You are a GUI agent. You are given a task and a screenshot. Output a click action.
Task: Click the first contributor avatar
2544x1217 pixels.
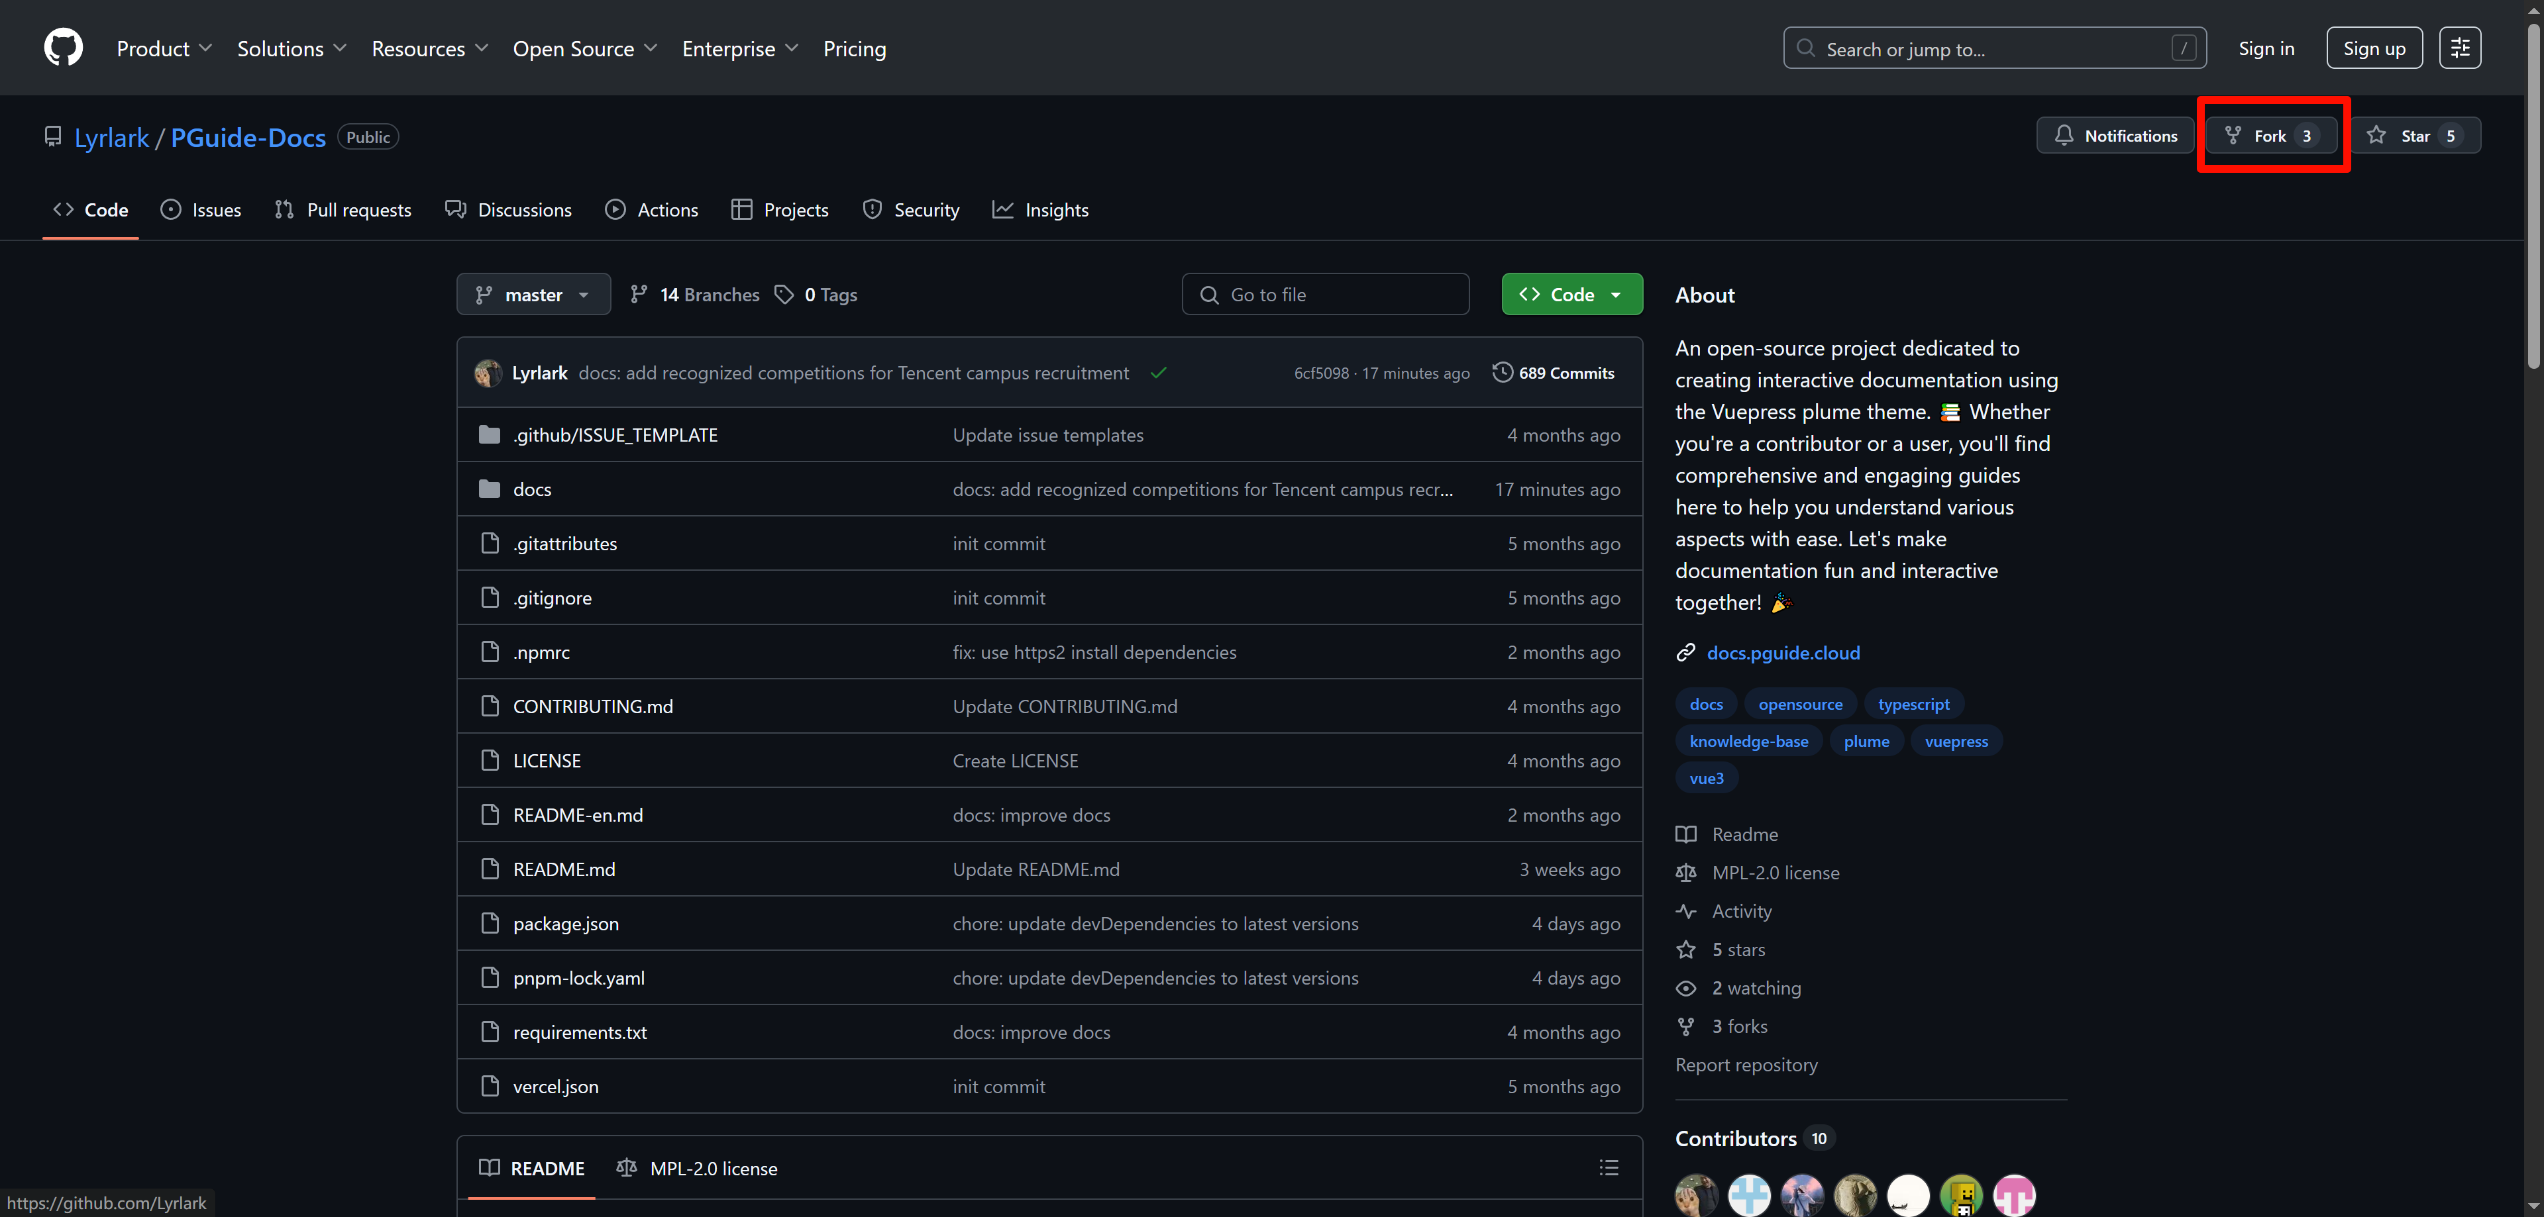pos(1697,1195)
